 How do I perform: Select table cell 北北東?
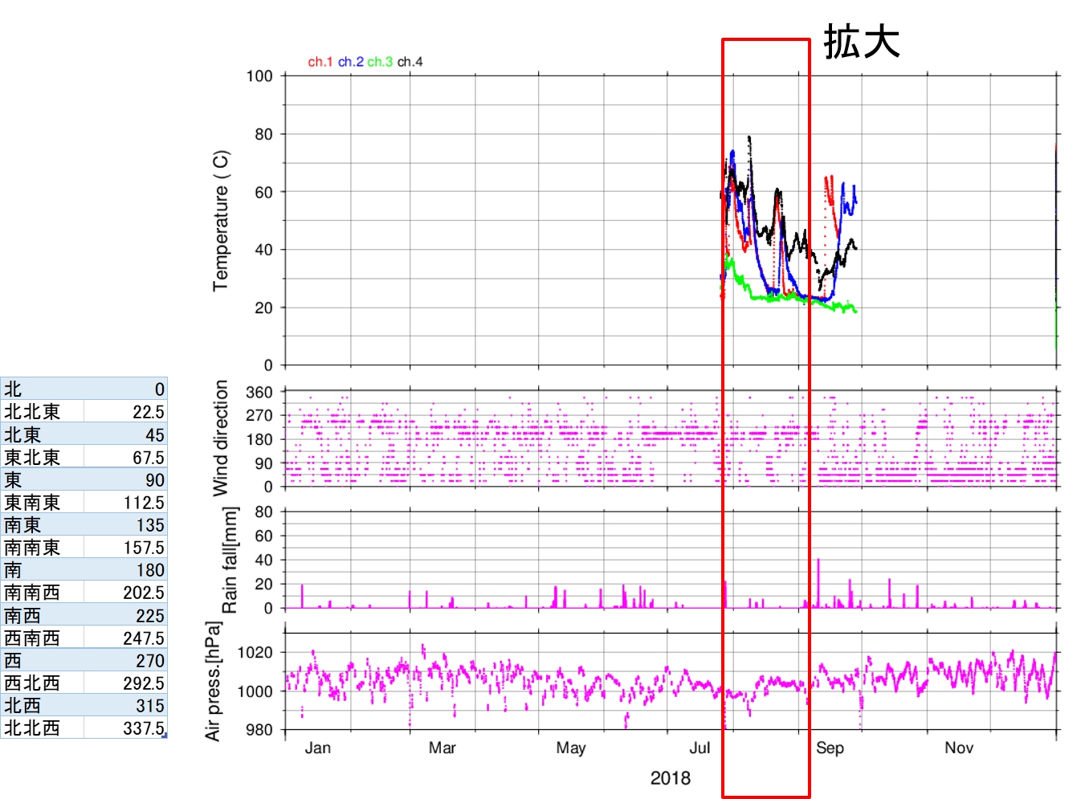(x=43, y=412)
